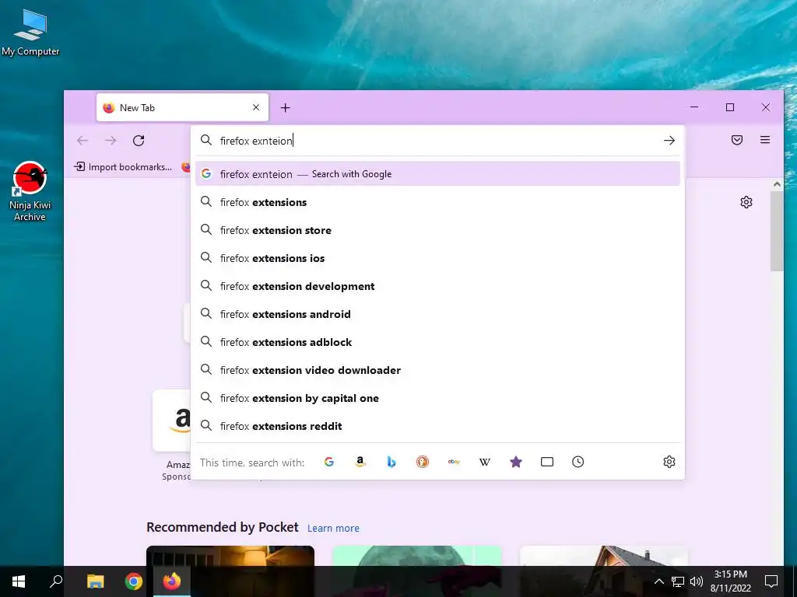Choose suggestion 'firefox extension video downloader'
Viewport: 797px width, 597px height.
(437, 370)
